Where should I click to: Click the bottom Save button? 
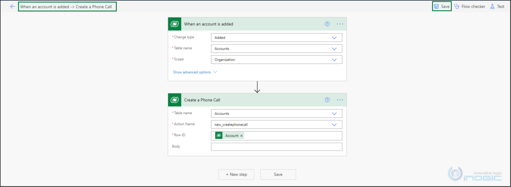click(x=278, y=174)
